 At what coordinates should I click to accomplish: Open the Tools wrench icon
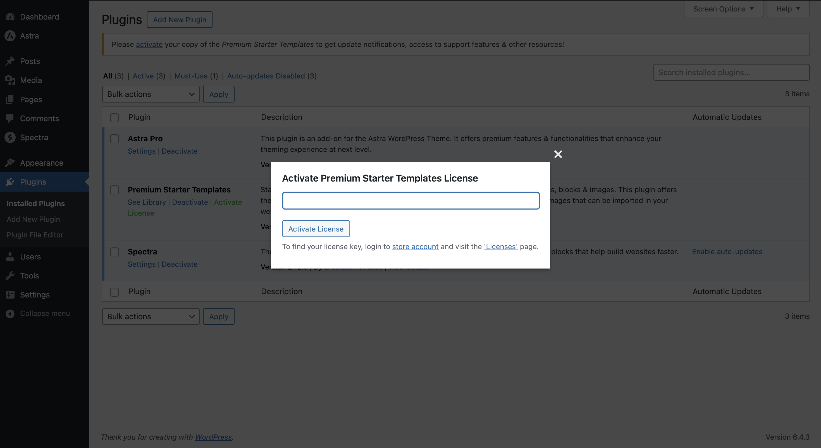point(10,275)
